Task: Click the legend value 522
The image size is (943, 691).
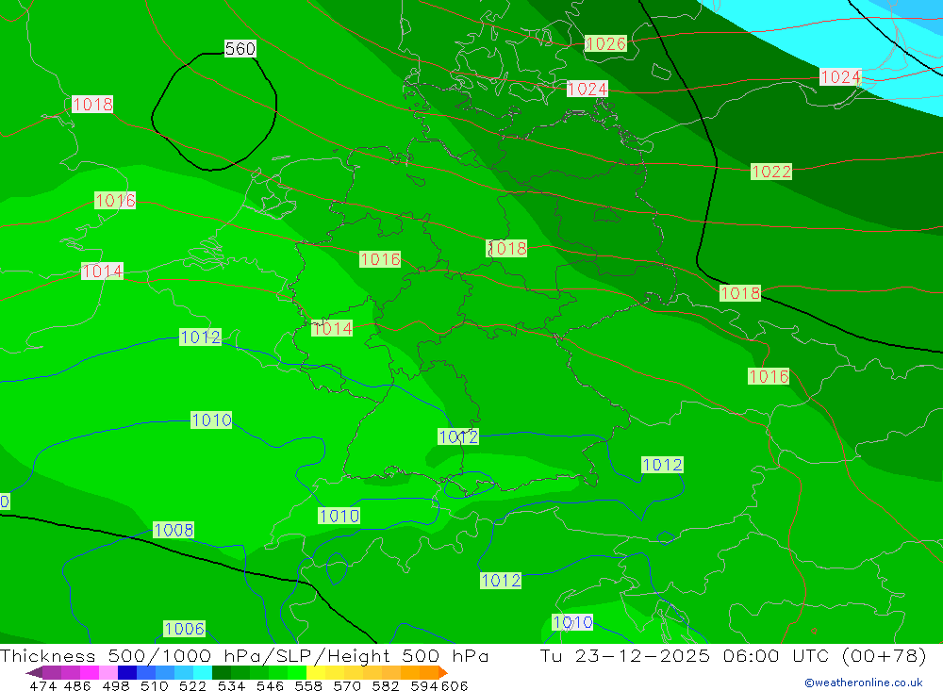Action: pyautogui.click(x=192, y=686)
